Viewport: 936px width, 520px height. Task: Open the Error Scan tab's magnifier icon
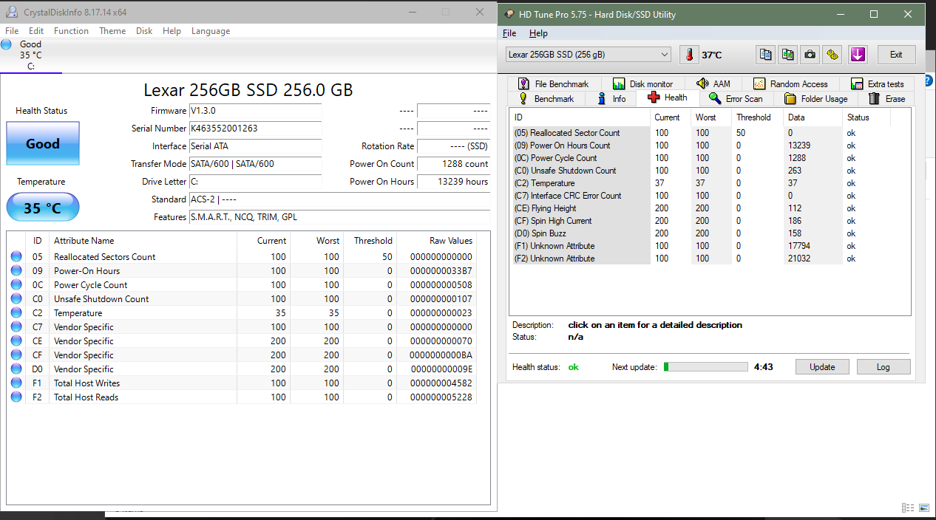pyautogui.click(x=713, y=98)
